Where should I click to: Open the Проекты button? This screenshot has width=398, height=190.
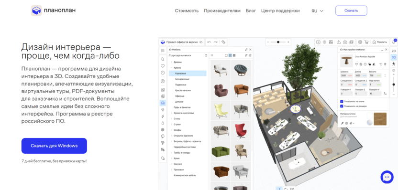pyautogui.click(x=380, y=42)
